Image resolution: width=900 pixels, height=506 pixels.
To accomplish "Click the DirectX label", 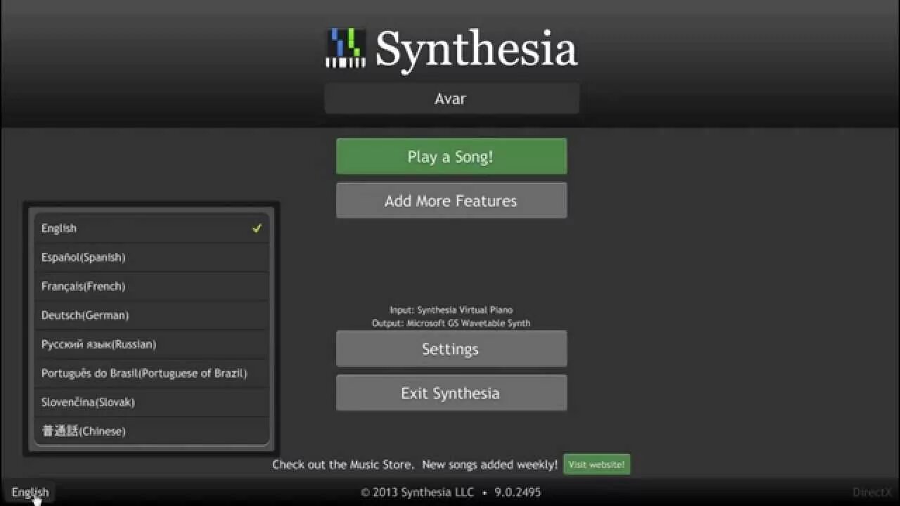I will 873,492.
